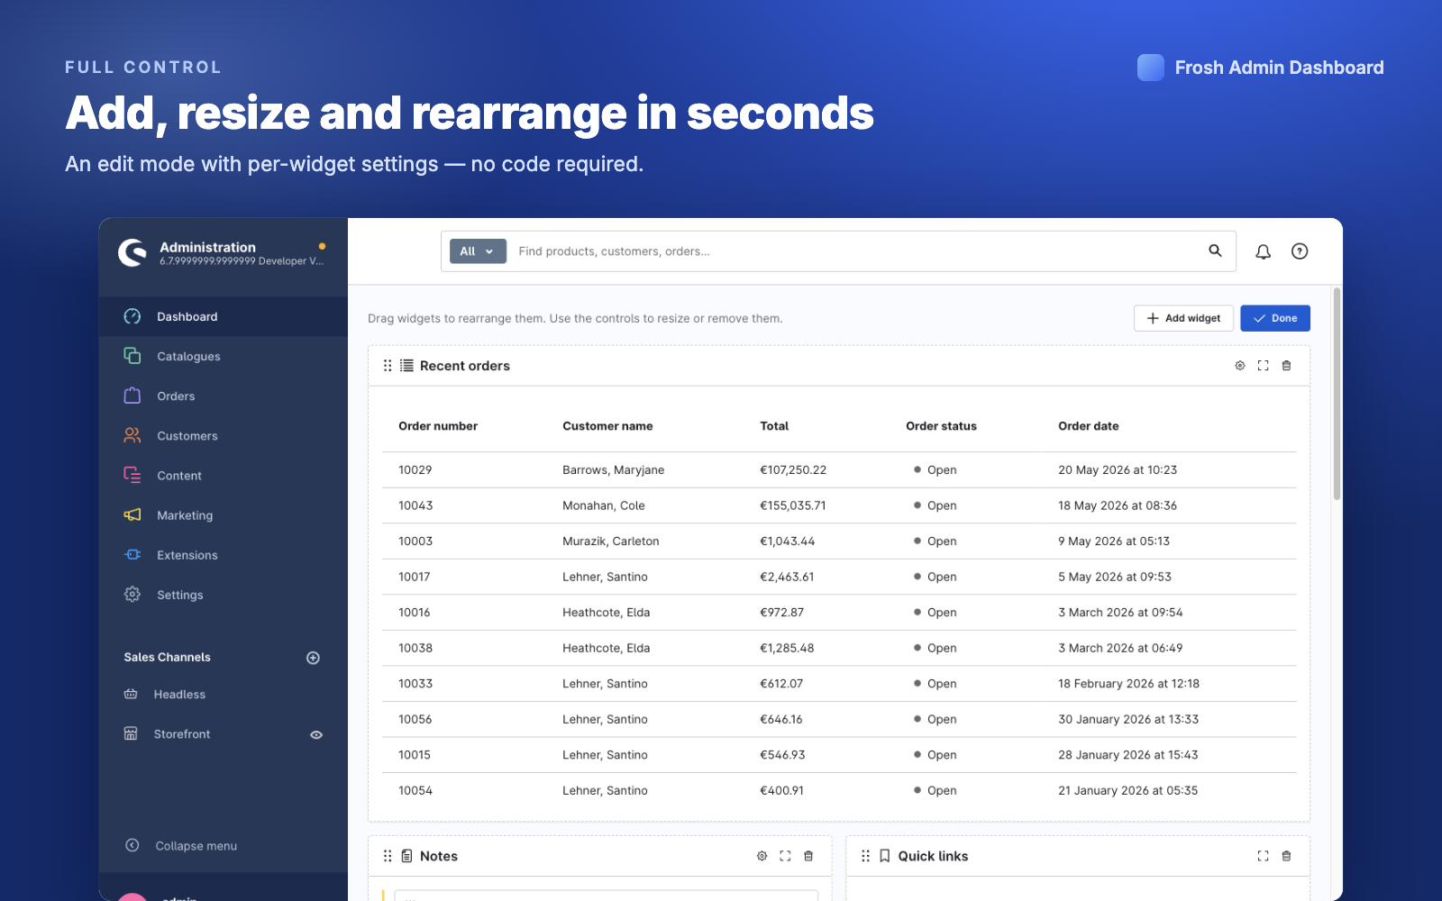Click the Order date column header
Screen dimensions: 1442x901
click(x=1088, y=426)
